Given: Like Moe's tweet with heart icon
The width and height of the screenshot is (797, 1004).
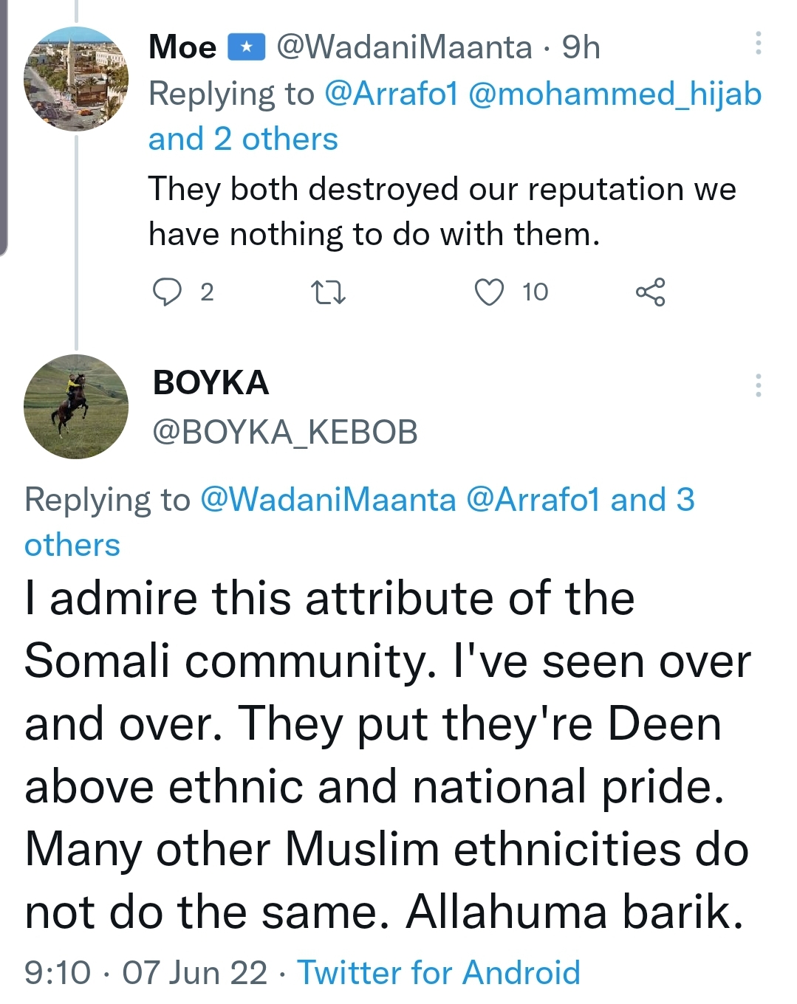Looking at the screenshot, I should pyautogui.click(x=489, y=292).
